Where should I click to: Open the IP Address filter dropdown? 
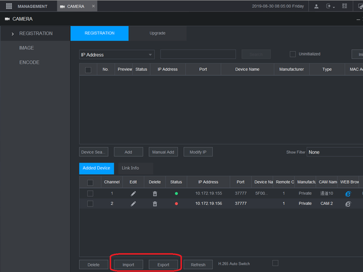coord(117,54)
